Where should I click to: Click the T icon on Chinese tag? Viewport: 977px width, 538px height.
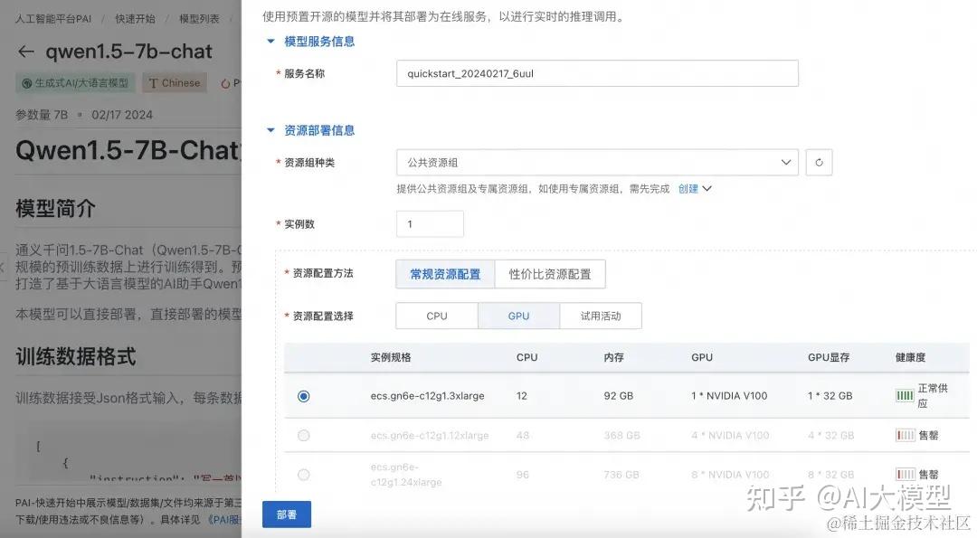coord(153,83)
